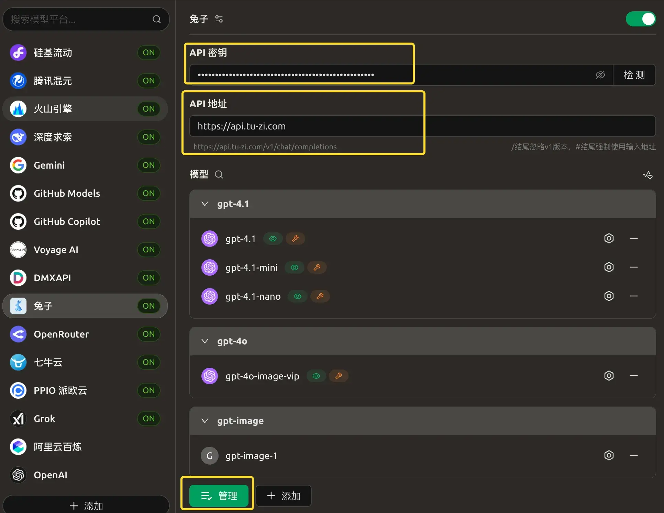The width and height of the screenshot is (664, 513).
Task: Click the model search magnifier icon
Action: (219, 174)
